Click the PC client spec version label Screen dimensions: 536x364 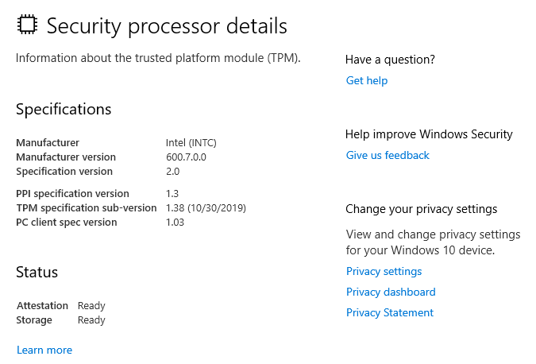(x=67, y=222)
